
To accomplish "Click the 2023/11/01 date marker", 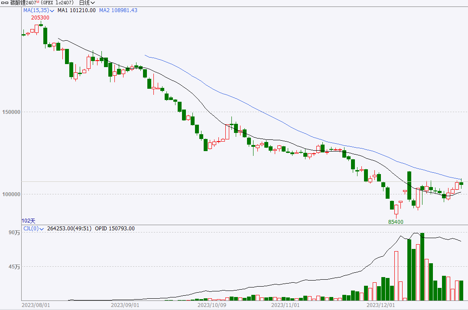I will tap(285, 305).
